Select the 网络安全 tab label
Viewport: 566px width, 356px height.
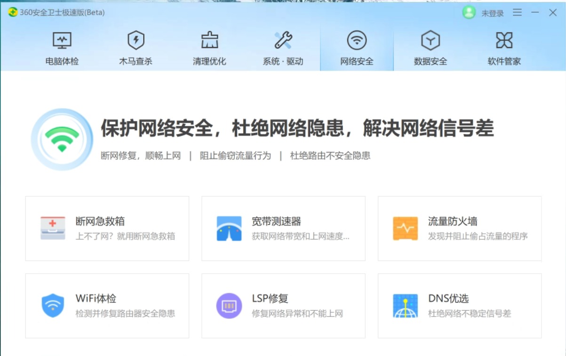357,62
